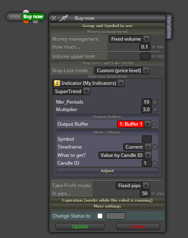Close the Buy now properties panel

tap(54, 19)
